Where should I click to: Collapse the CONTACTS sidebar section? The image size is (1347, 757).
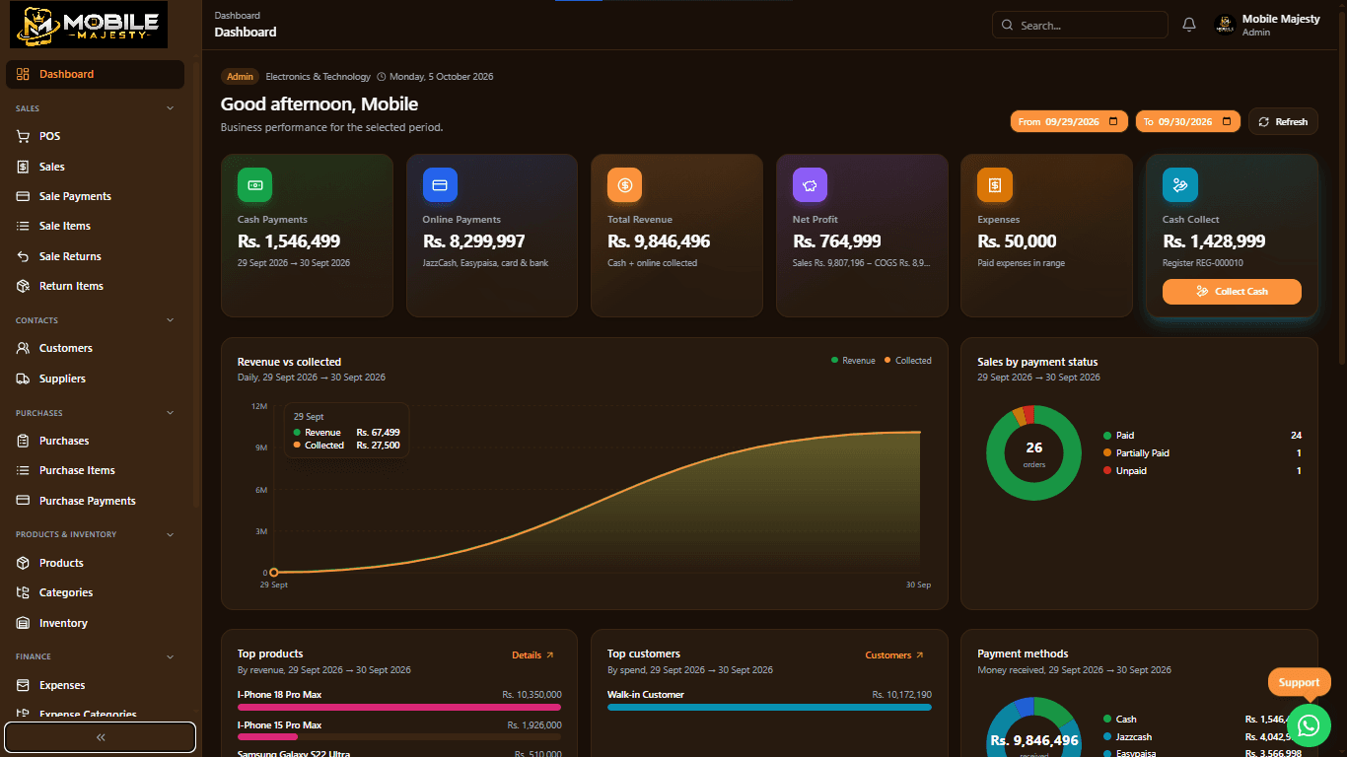(170, 320)
